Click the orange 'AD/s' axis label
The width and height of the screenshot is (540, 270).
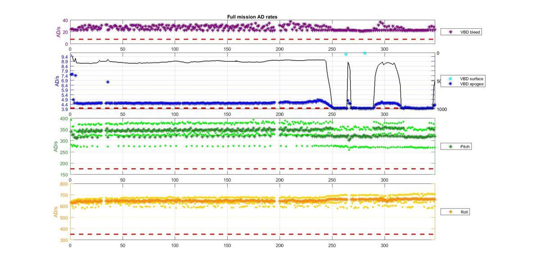[x=56, y=212]
